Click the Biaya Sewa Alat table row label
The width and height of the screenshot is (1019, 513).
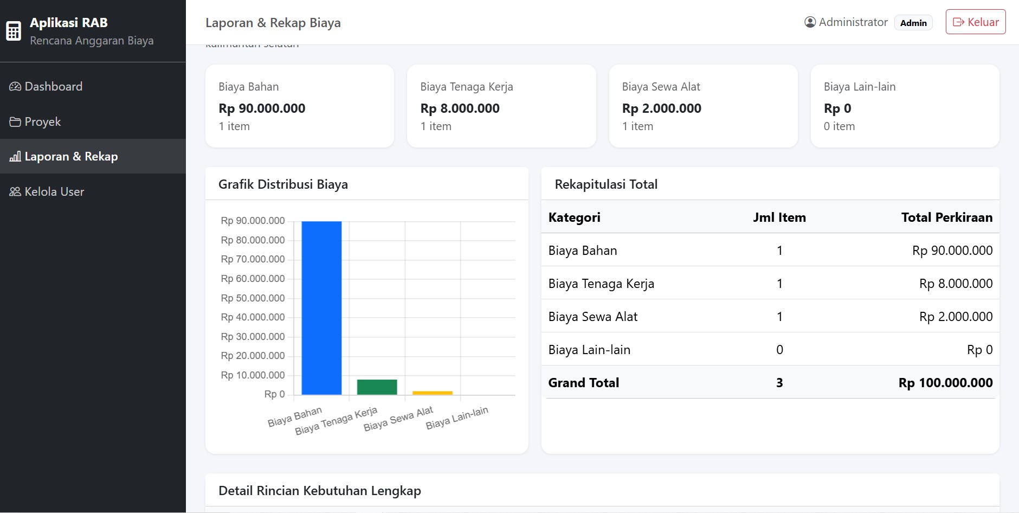tap(593, 317)
